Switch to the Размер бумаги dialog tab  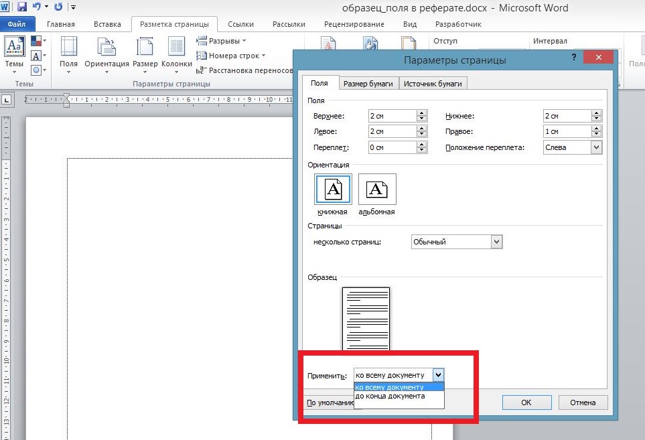point(368,84)
